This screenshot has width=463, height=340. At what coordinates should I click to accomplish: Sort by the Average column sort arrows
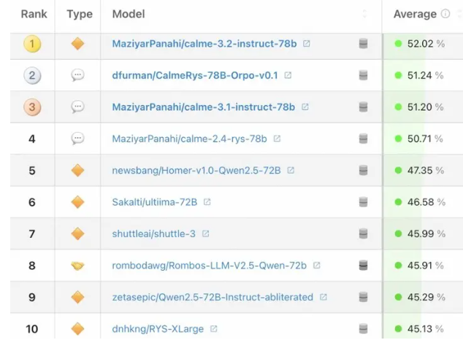458,14
